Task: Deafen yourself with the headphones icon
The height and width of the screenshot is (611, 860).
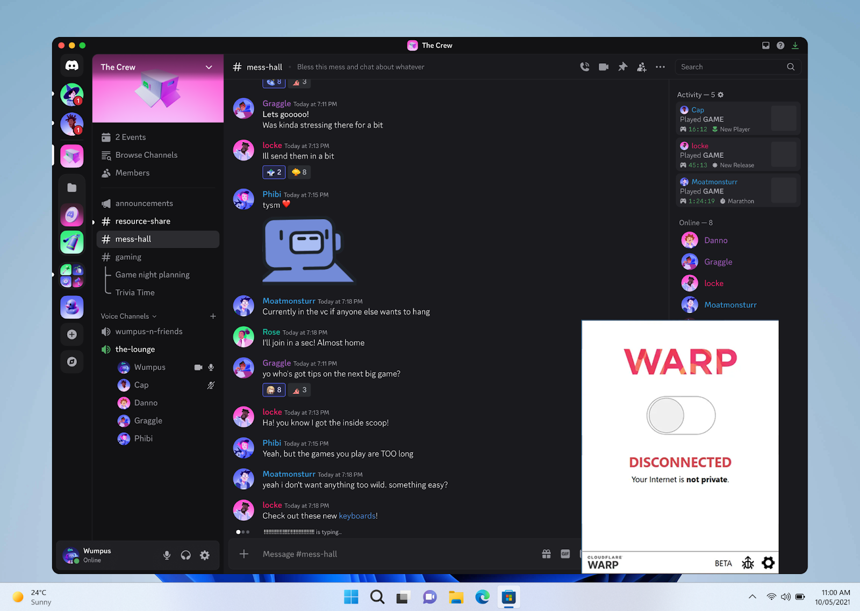Action: click(x=185, y=555)
